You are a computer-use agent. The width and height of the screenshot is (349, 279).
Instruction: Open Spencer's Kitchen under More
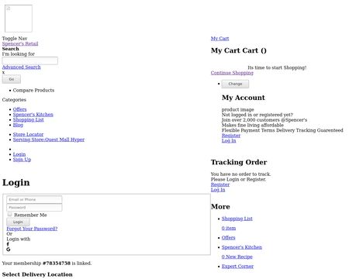point(242,247)
